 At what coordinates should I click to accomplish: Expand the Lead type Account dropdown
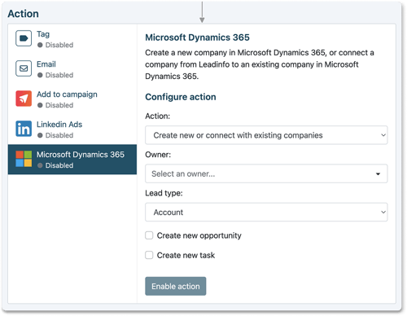266,213
